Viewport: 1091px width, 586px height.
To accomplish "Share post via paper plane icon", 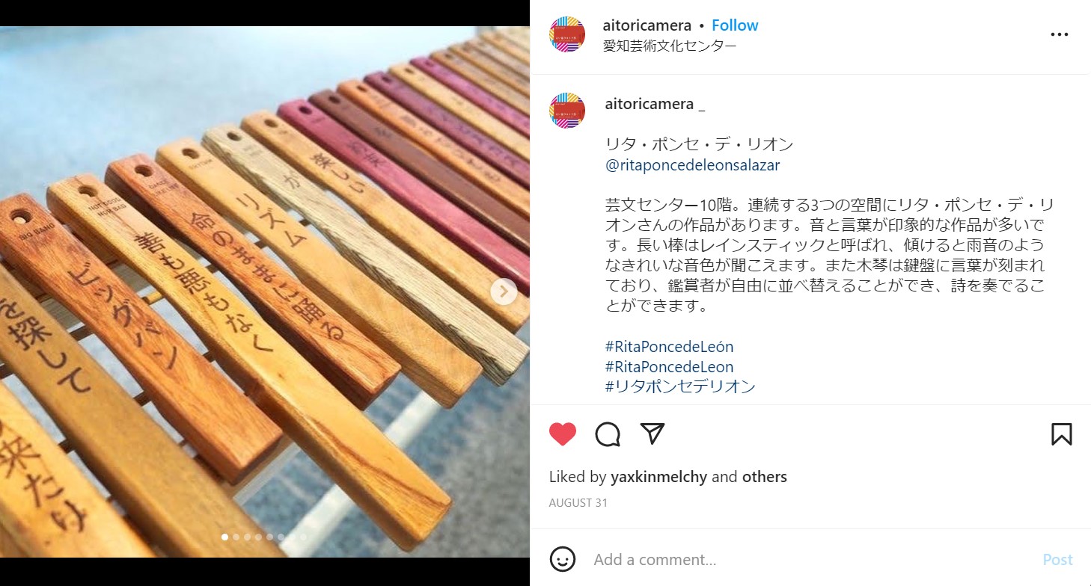I will pyautogui.click(x=653, y=434).
